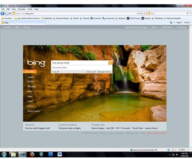Click next background image arrow
Viewport: 192px width, 159px height.
[x=161, y=119]
